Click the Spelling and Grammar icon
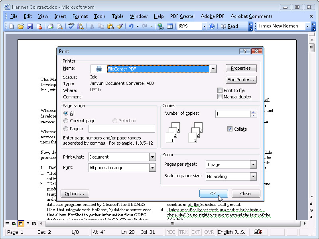The height and width of the screenshot is (239, 319). 71,26
